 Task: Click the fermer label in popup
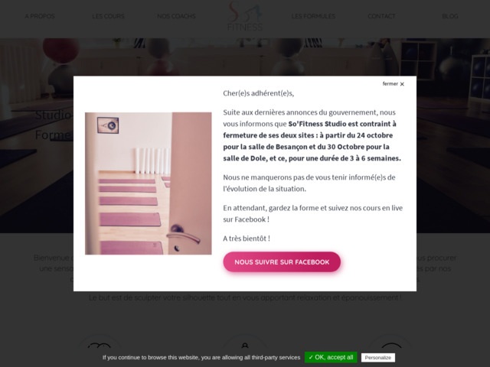[390, 83]
